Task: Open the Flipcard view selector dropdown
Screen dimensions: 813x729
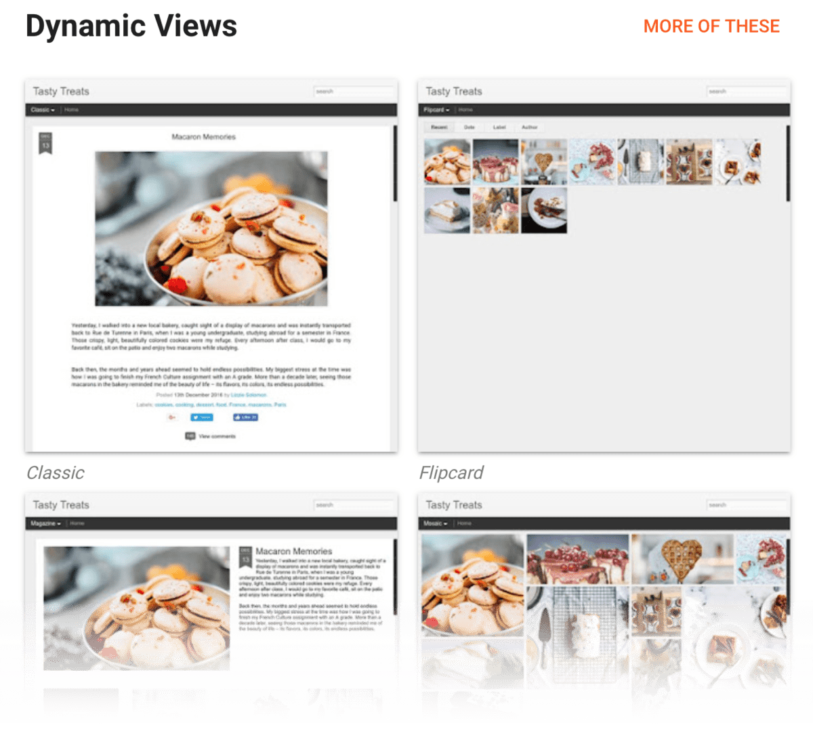Action: tap(436, 109)
